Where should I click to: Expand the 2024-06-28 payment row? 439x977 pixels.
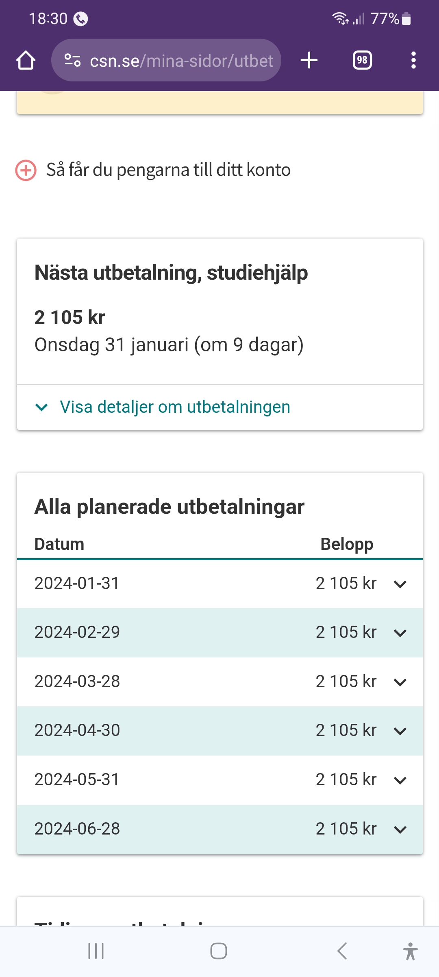(400, 829)
